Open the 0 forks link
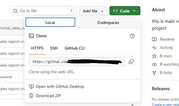179x106 pixels. (x=166, y=73)
